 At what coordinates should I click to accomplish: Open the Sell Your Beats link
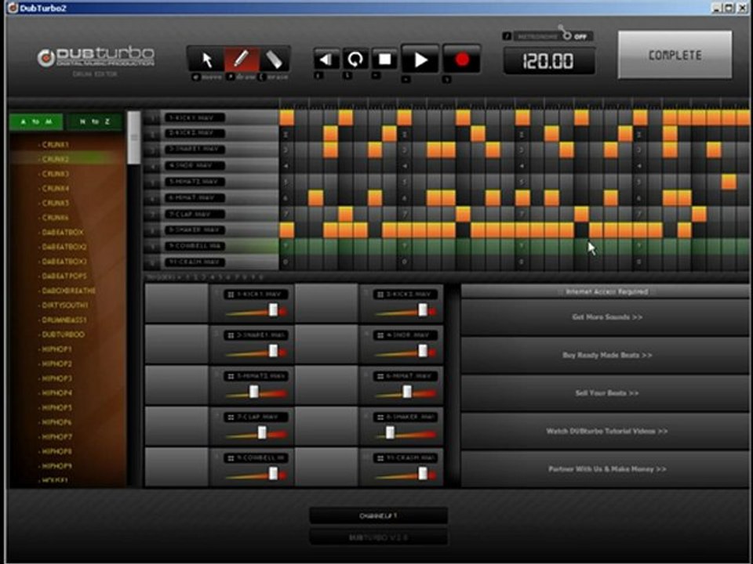click(606, 393)
